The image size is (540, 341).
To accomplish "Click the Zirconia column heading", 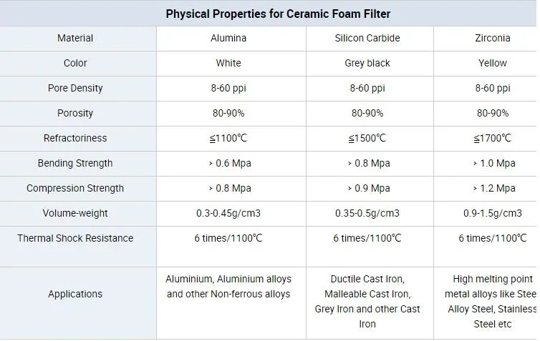I will coord(493,38).
